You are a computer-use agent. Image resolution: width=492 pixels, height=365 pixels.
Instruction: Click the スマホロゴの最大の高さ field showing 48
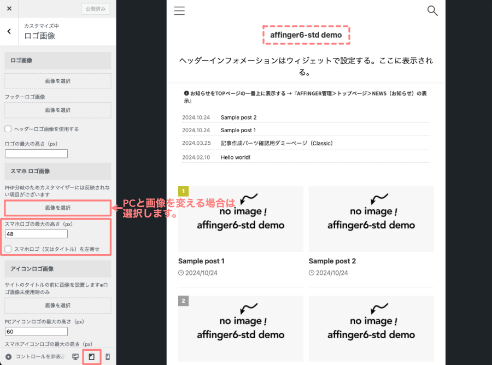tap(36, 234)
